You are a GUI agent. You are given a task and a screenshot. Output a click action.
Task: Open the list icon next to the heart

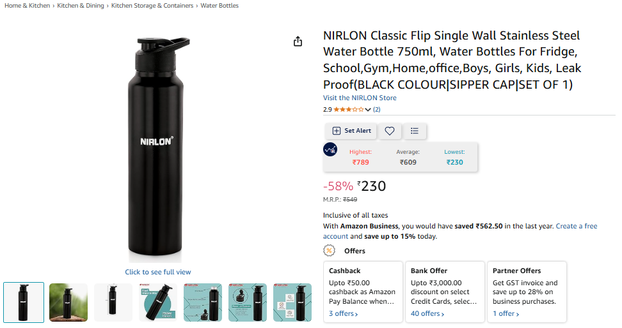(x=415, y=131)
